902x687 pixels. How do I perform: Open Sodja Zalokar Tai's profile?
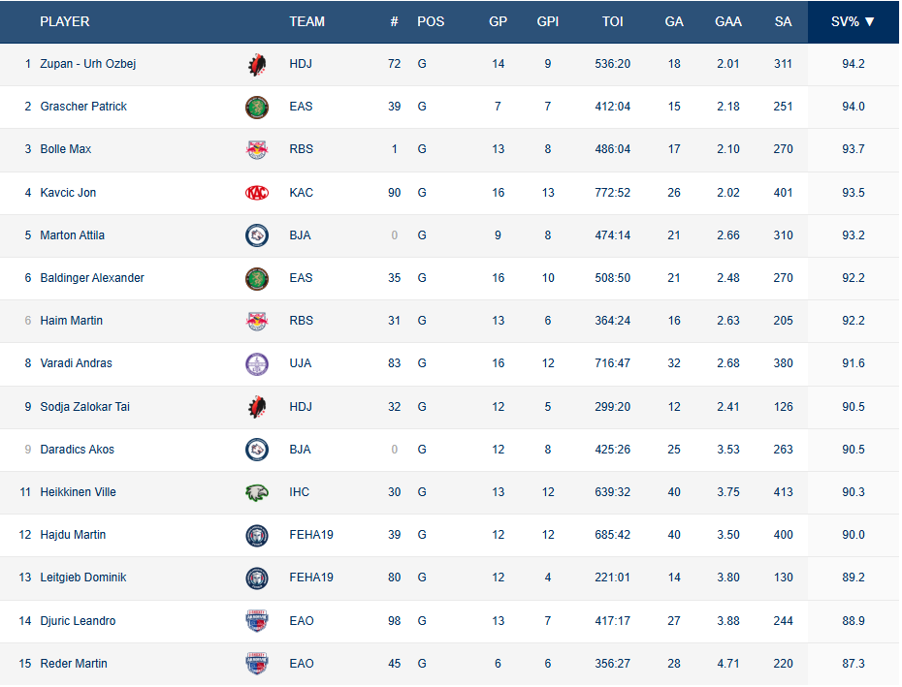pos(84,407)
